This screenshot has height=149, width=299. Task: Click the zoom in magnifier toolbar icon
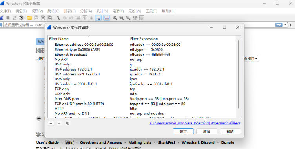(x=115, y=18)
